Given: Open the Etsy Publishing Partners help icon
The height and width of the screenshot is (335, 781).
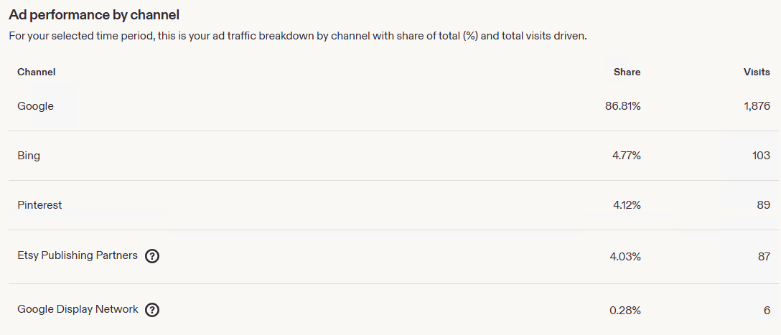Looking at the screenshot, I should [152, 256].
